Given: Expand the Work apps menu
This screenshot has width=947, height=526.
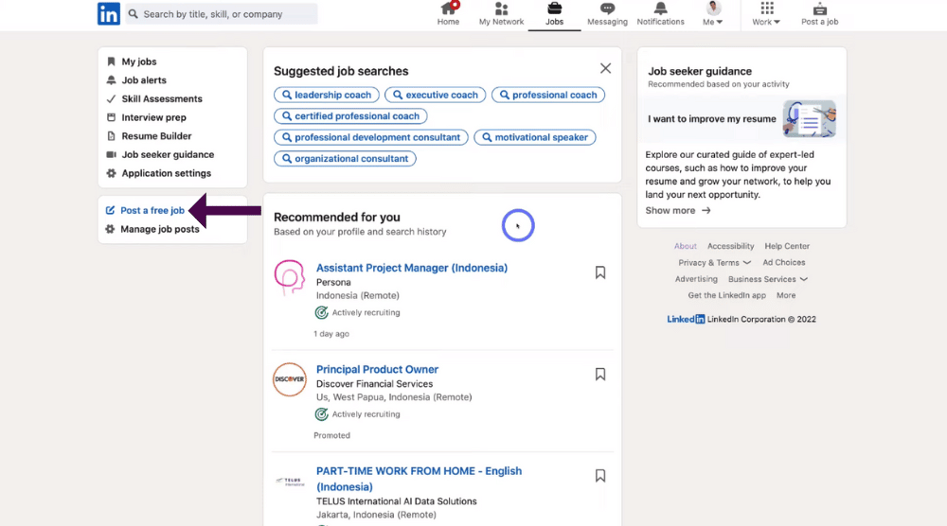Looking at the screenshot, I should click(766, 14).
